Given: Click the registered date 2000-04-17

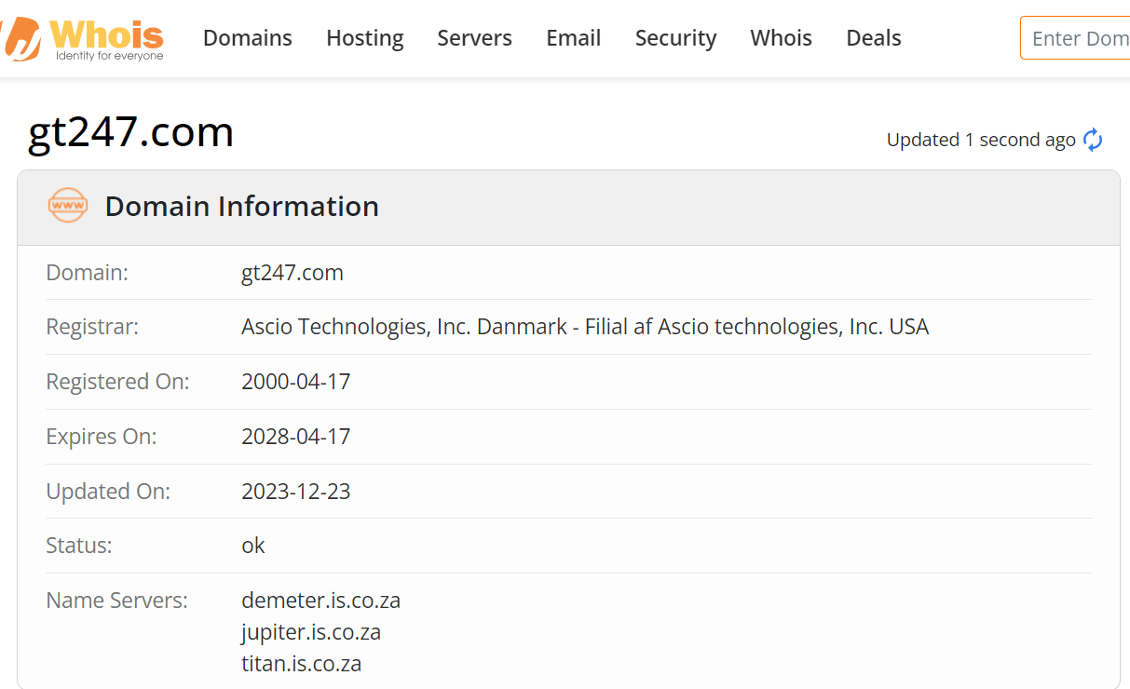Looking at the screenshot, I should coord(296,382).
